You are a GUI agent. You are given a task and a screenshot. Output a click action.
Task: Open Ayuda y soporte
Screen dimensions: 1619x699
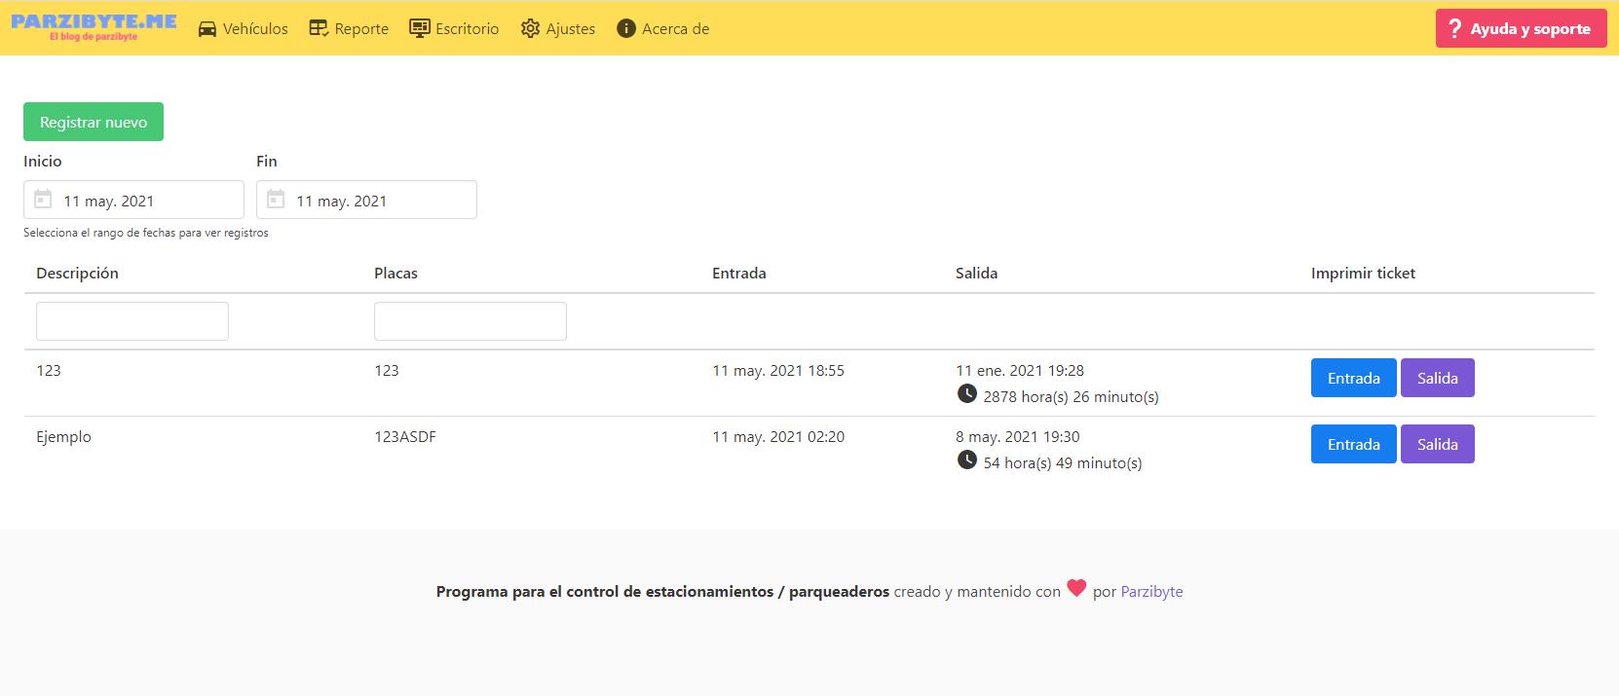[x=1520, y=29]
